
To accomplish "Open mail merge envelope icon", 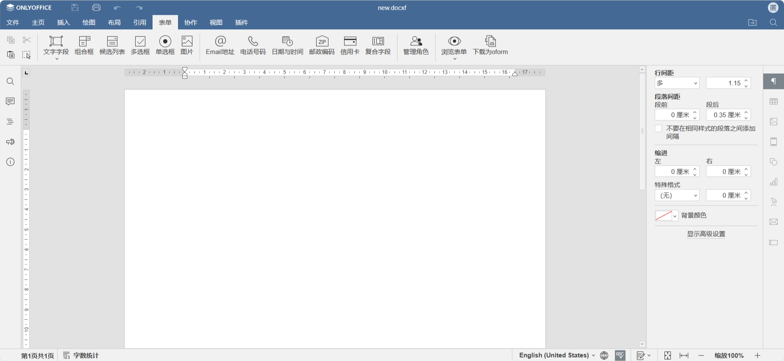I will tap(773, 222).
